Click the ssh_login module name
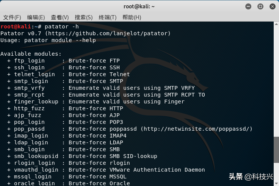The height and width of the screenshot is (186, 279). pyautogui.click(x=29, y=67)
